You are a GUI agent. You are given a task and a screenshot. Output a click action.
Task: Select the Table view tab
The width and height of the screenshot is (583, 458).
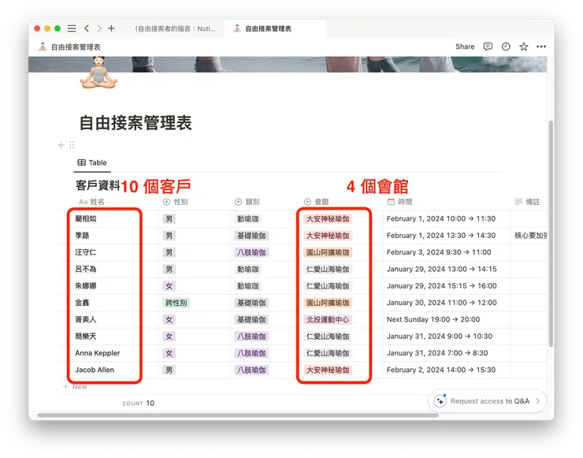click(x=92, y=162)
